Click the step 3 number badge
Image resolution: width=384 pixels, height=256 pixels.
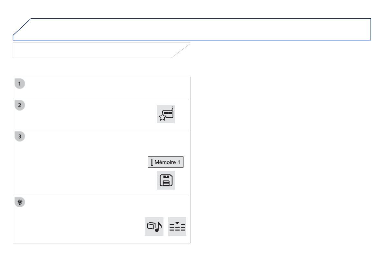(20, 137)
